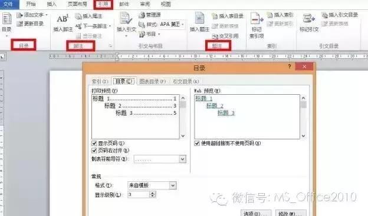
Task: Click the 标题 1 link in Web preview
Action: click(x=203, y=98)
